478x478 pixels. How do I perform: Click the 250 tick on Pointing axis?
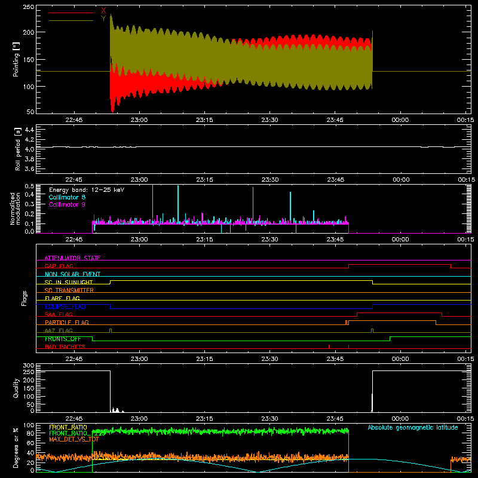click(x=29, y=7)
